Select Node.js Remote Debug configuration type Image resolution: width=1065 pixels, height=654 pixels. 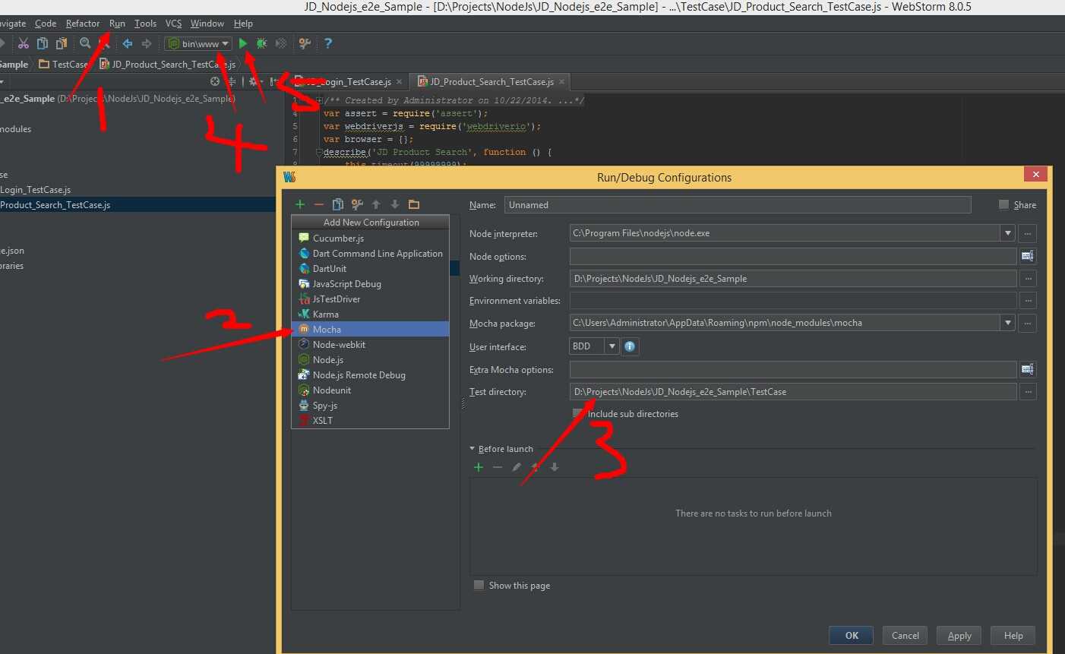pyautogui.click(x=371, y=374)
